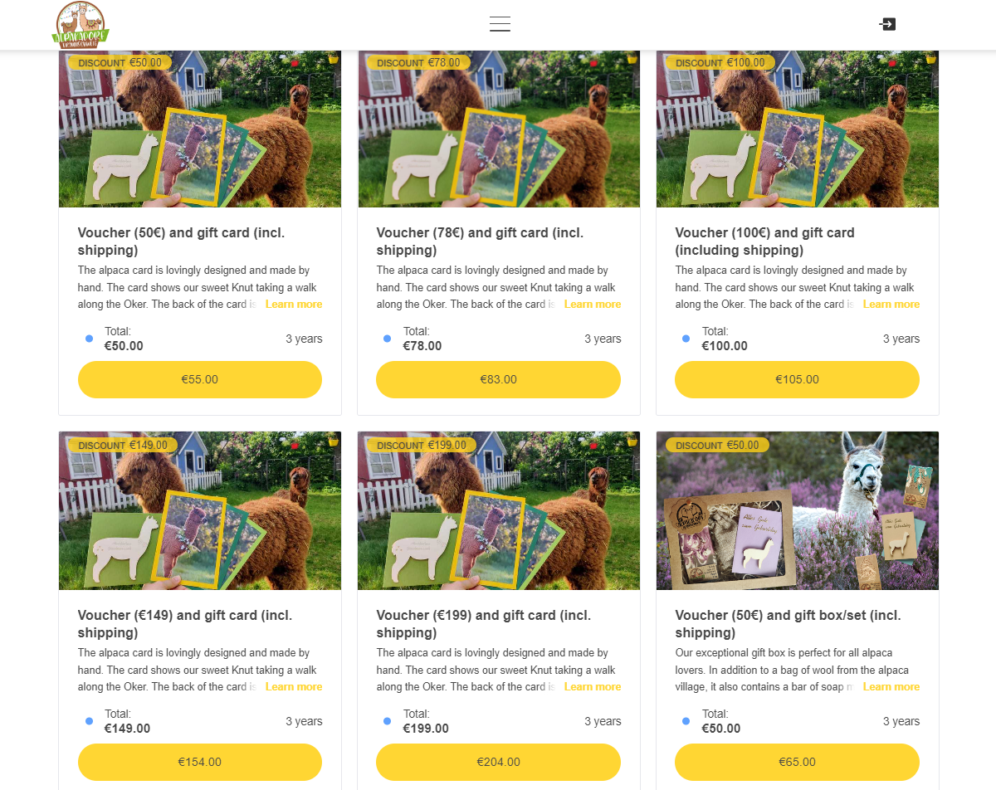The height and width of the screenshot is (790, 996).
Task: Expand description of 50€ voucher gift card
Action: (x=294, y=305)
